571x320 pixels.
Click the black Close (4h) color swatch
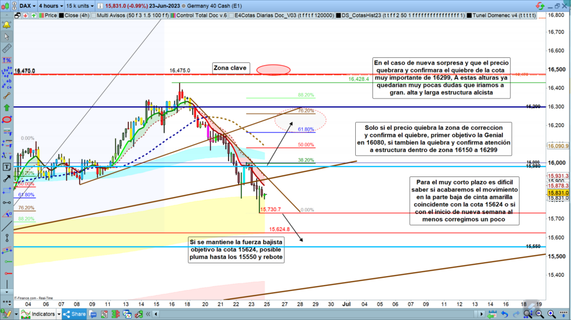(60, 16)
